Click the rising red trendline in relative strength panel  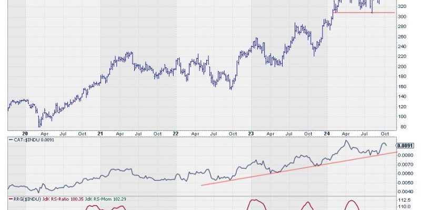point(299,169)
